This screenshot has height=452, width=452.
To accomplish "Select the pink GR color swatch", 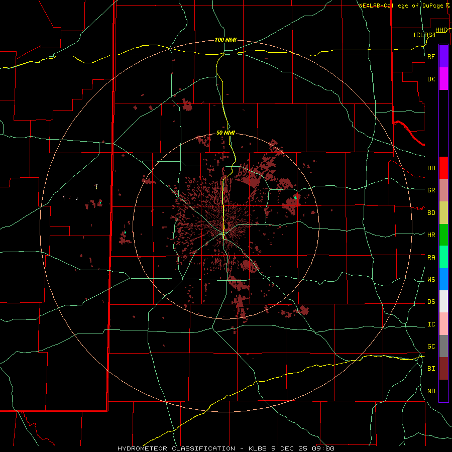I will [443, 190].
